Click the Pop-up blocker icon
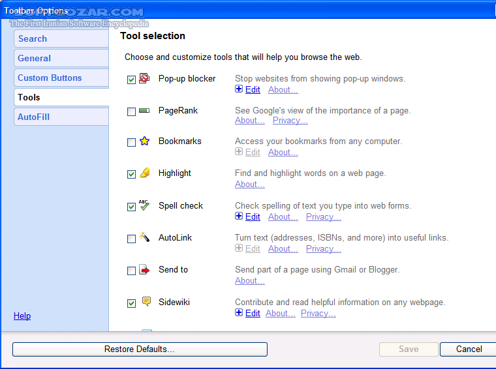The height and width of the screenshot is (369, 496). click(x=144, y=78)
